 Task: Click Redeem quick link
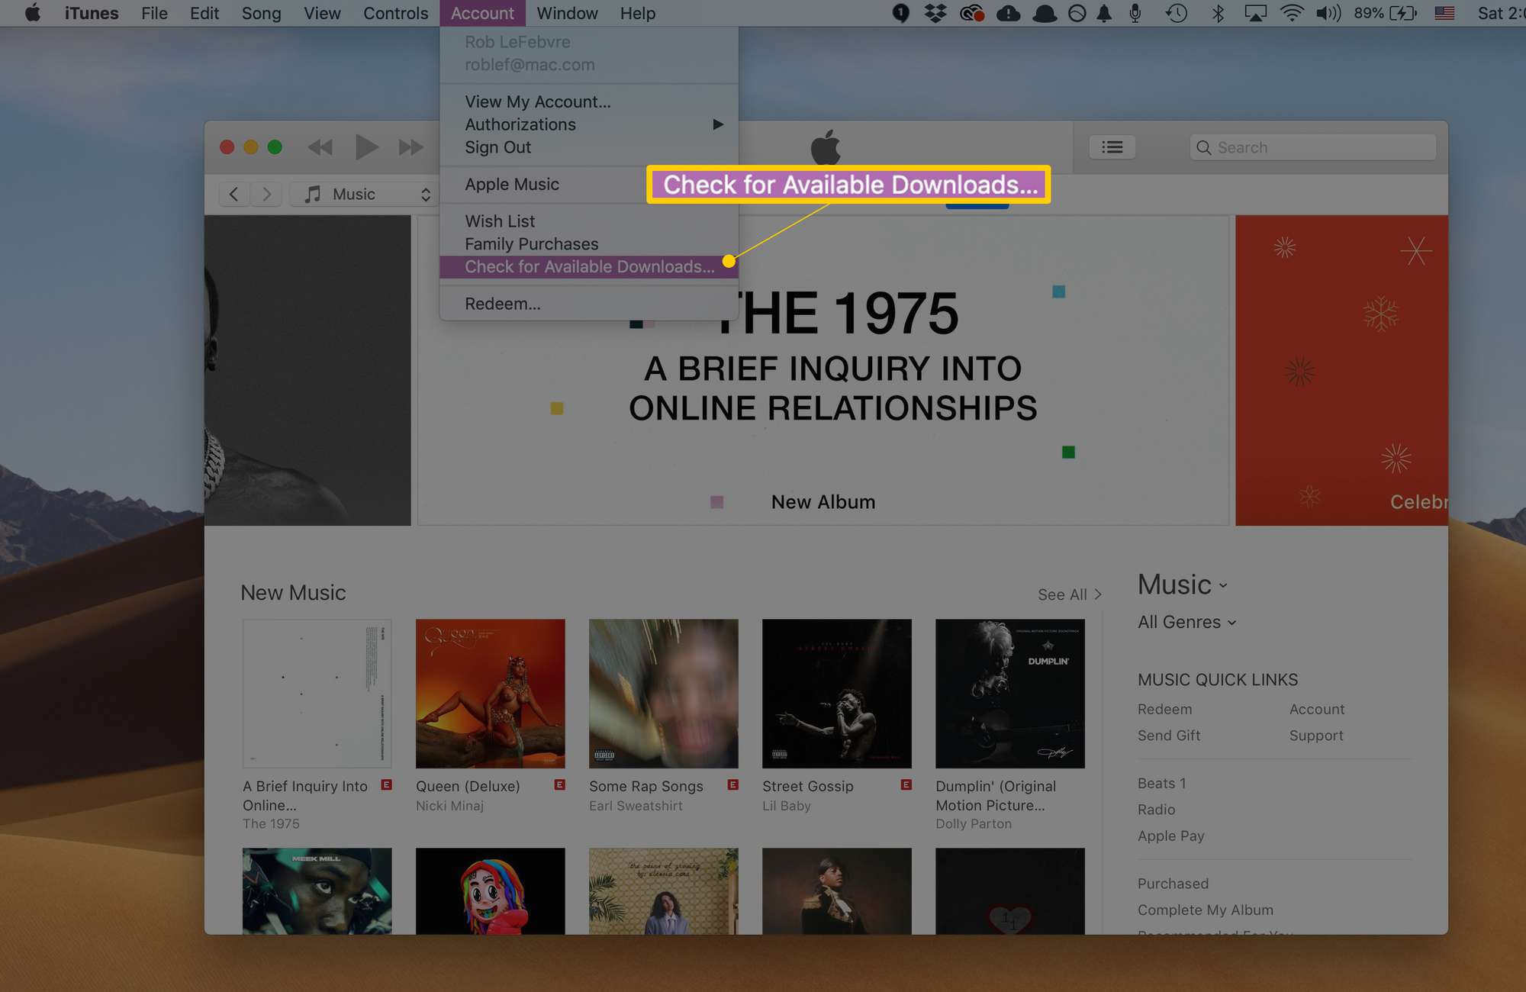coord(1164,709)
